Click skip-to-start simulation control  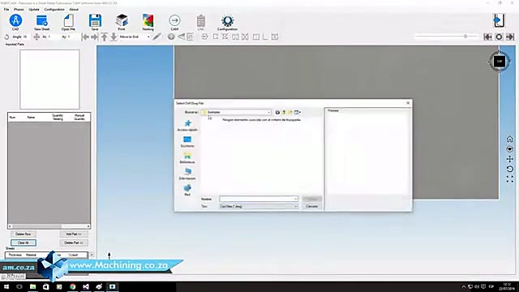coord(487,37)
